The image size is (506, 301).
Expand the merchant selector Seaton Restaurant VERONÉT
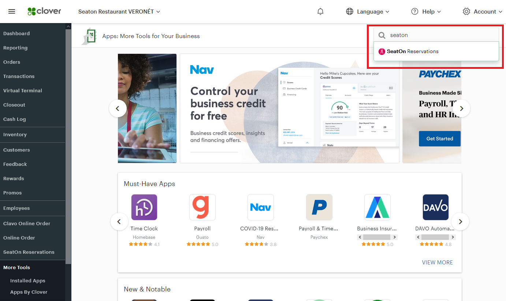coord(119,11)
